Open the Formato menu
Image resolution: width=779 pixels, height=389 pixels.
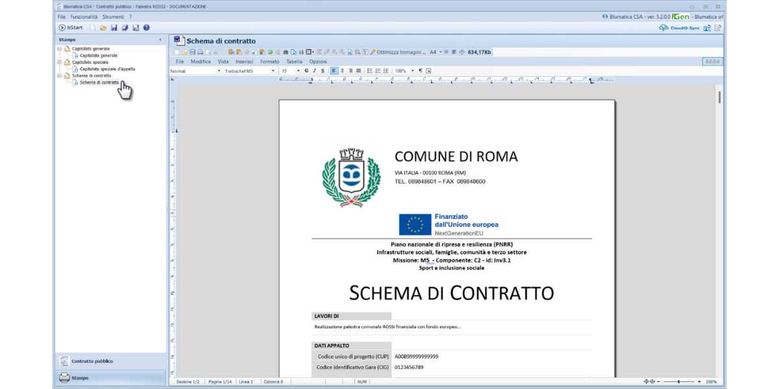[x=269, y=62]
